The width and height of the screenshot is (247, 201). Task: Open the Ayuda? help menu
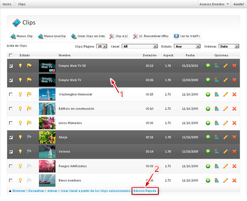239,4
